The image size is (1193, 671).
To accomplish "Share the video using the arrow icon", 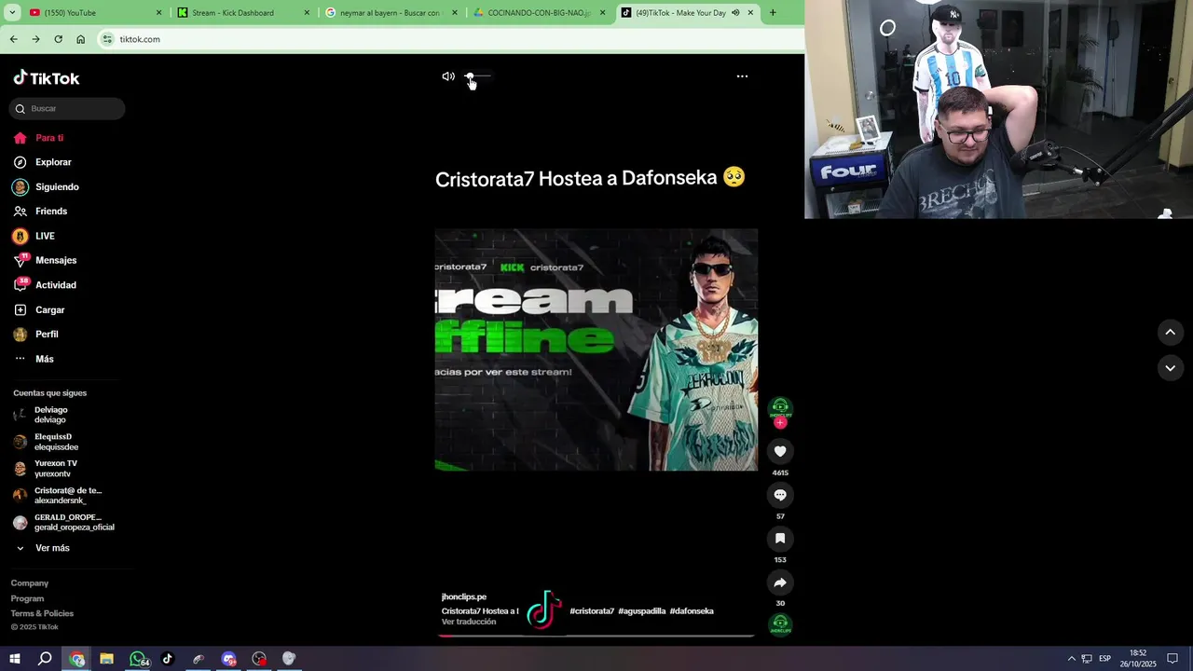I will click(x=780, y=582).
